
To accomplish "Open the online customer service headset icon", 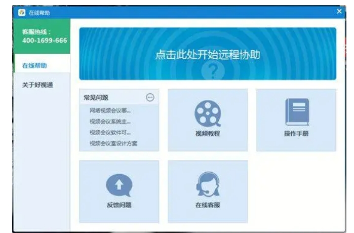I will [208, 184].
